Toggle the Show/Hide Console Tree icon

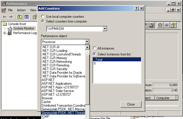(26, 17)
